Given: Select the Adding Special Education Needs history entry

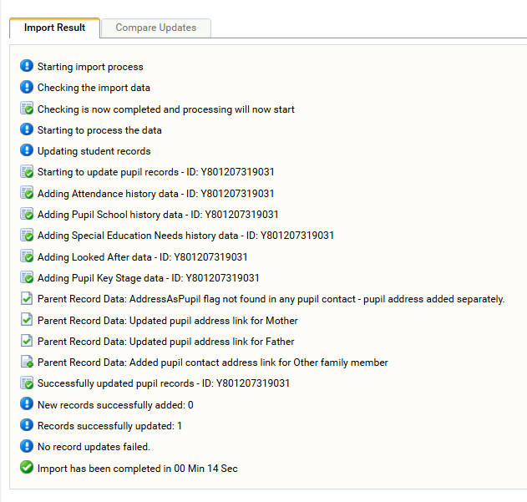Looking at the screenshot, I should 185,236.
